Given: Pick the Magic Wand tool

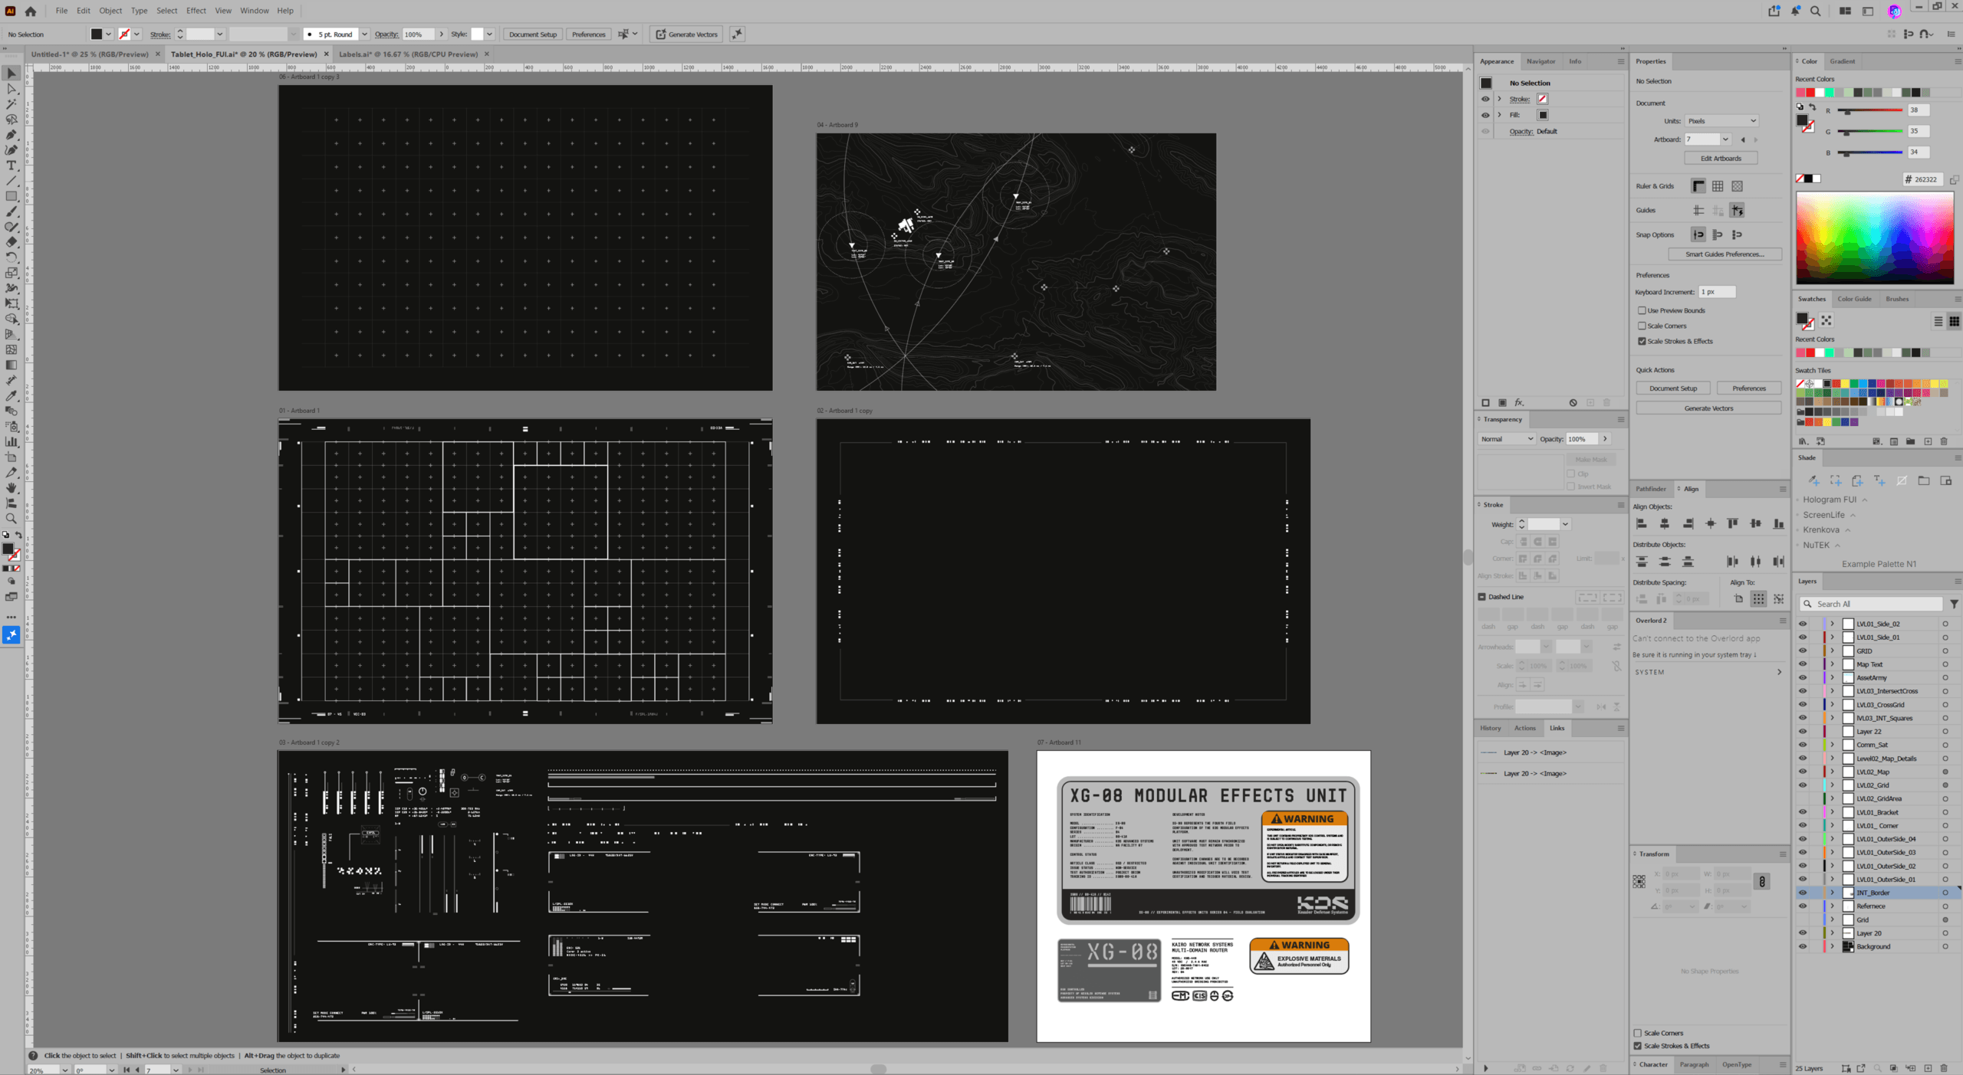Looking at the screenshot, I should 12,104.
